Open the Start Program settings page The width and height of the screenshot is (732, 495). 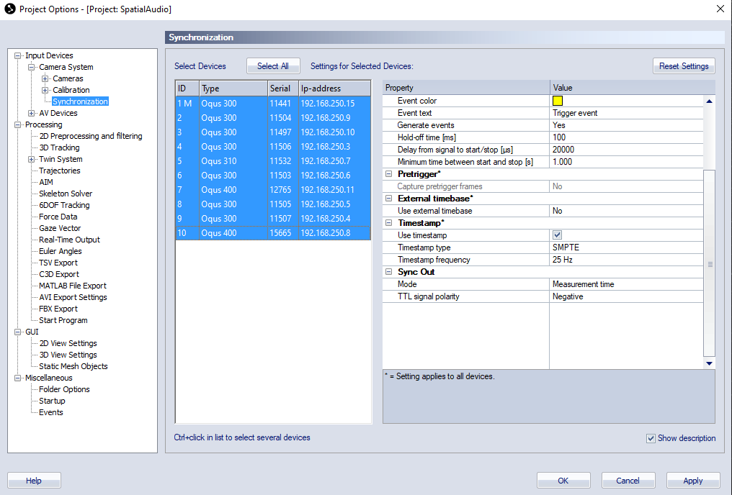point(63,320)
